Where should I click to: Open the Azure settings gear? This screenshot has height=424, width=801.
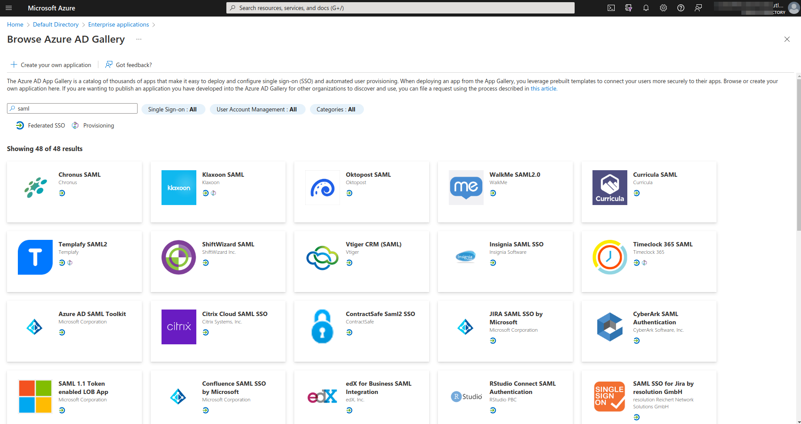(663, 8)
